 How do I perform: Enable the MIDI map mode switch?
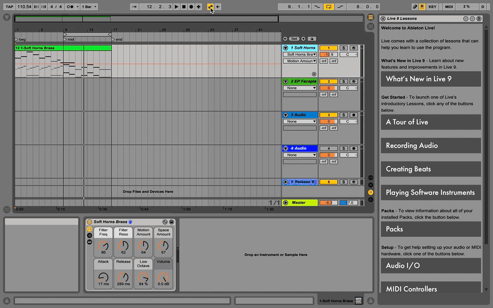pos(448,6)
